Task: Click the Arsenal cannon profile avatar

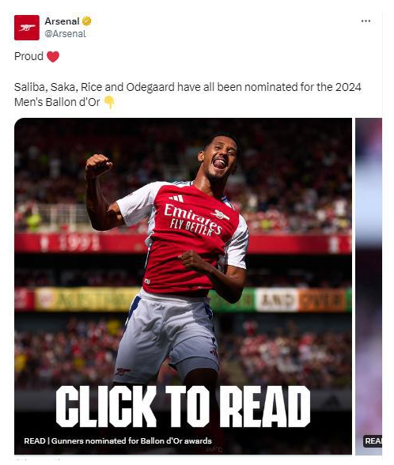Action: point(27,28)
